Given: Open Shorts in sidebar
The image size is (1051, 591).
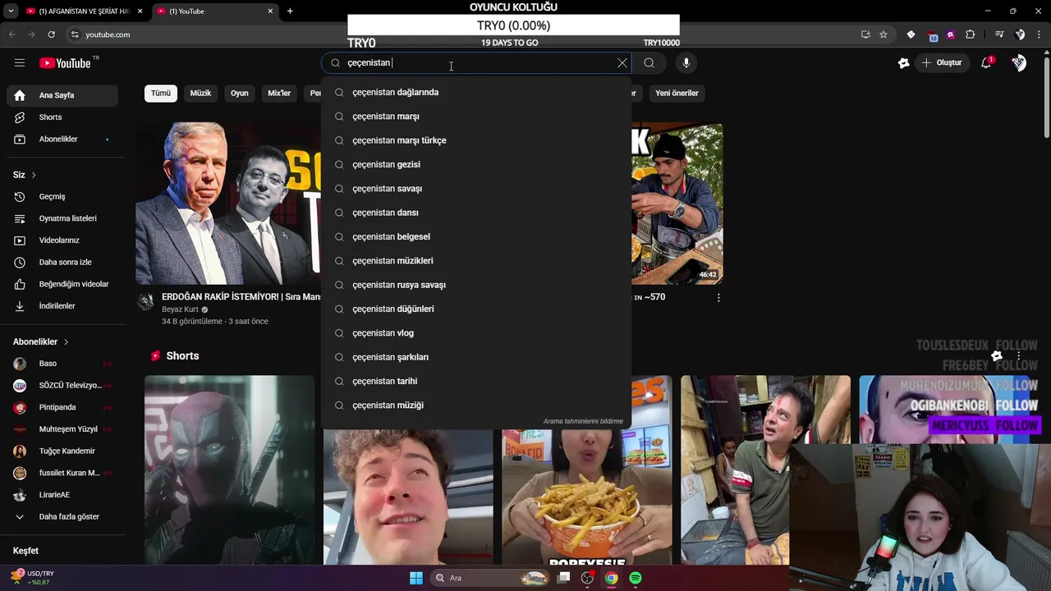Looking at the screenshot, I should point(62,117).
